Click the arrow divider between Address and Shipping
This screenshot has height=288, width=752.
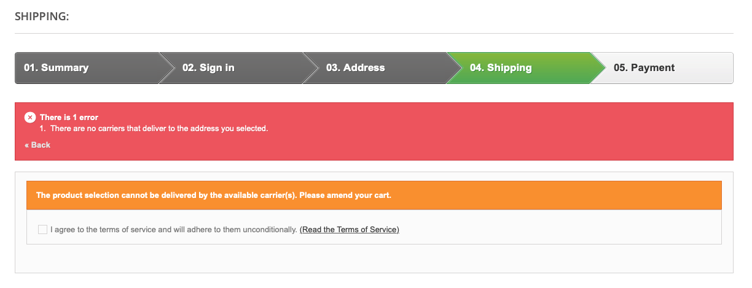[x=453, y=68]
